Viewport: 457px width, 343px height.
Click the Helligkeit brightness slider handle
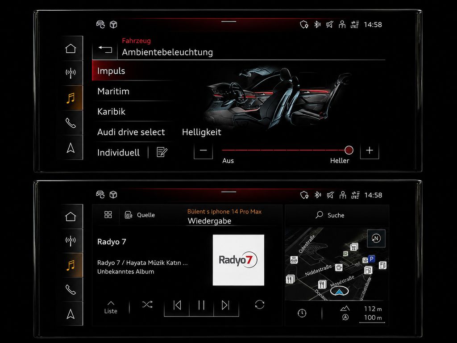click(x=349, y=150)
